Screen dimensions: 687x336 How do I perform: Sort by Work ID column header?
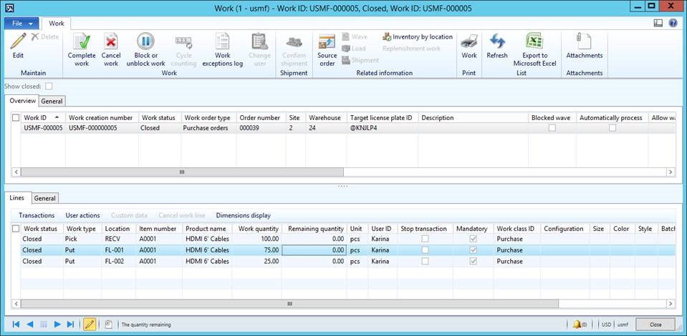coord(43,118)
